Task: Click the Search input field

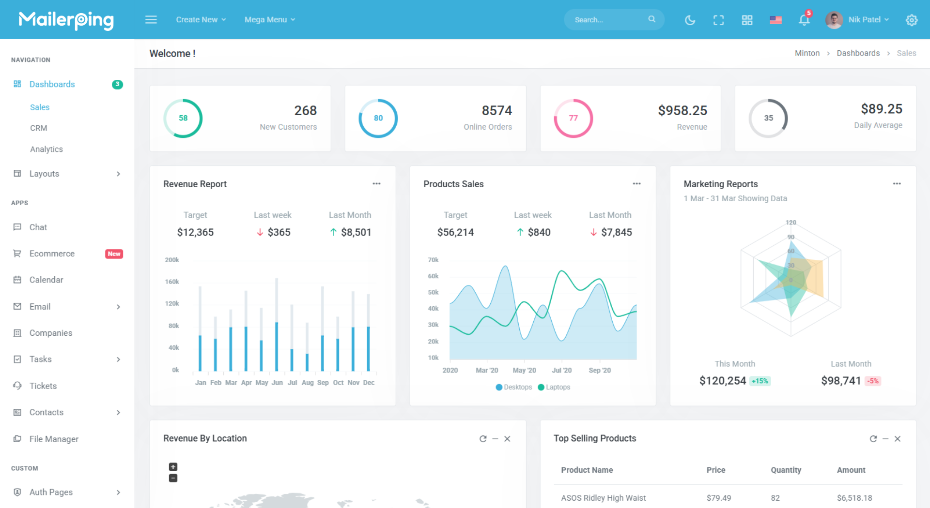Action: click(608, 20)
